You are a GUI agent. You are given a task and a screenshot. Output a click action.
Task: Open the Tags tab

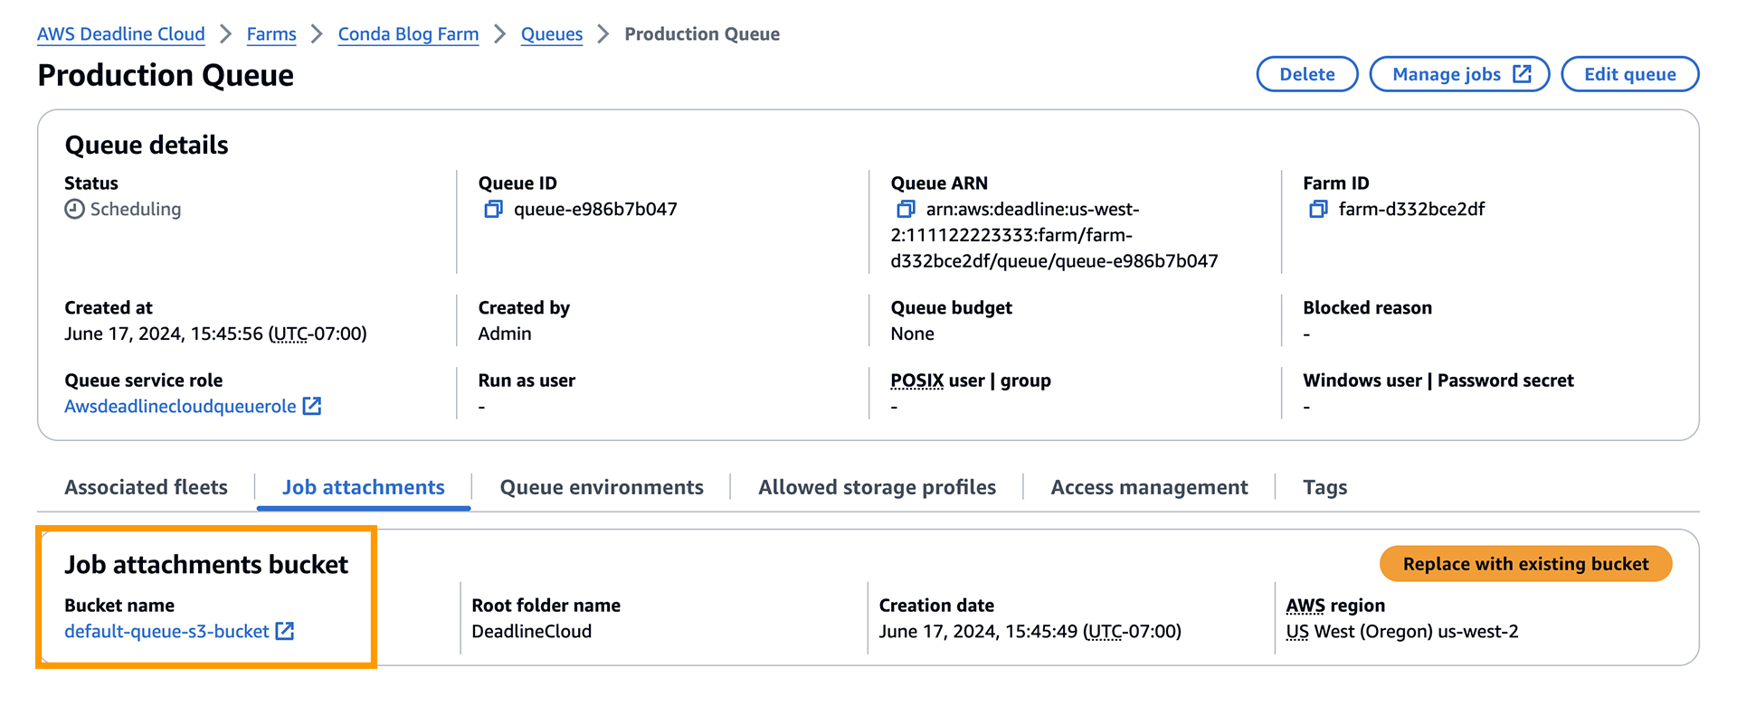pyautogui.click(x=1324, y=487)
